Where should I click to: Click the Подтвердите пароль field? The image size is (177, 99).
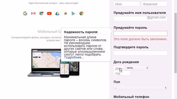(140, 53)
